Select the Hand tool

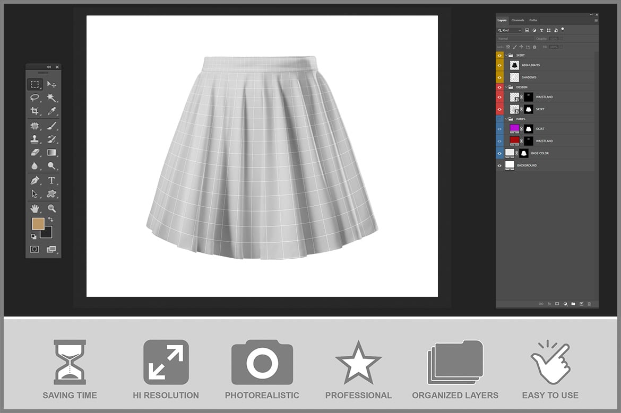click(35, 208)
